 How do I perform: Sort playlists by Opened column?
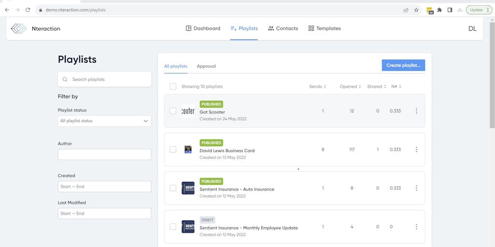pyautogui.click(x=350, y=86)
